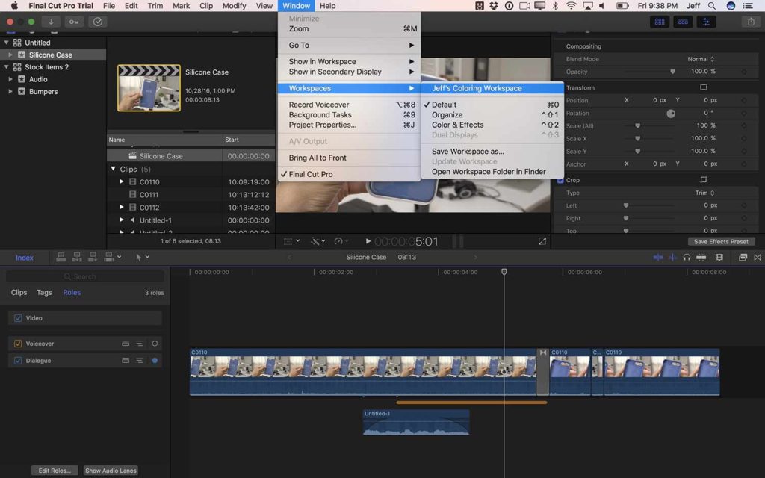Click the view expand icon in the viewer toolbar

543,241
